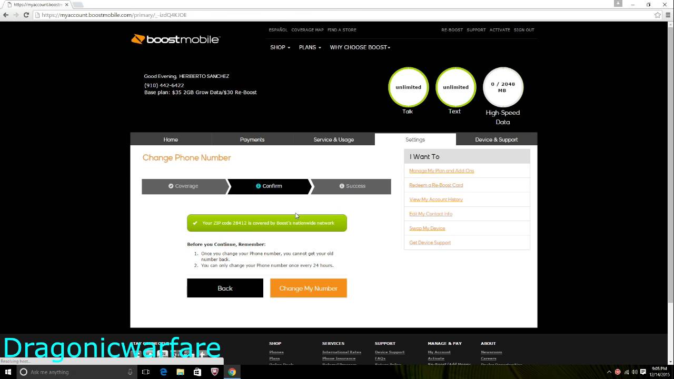
Task: Click the browser Back arrow
Action: (x=6, y=15)
